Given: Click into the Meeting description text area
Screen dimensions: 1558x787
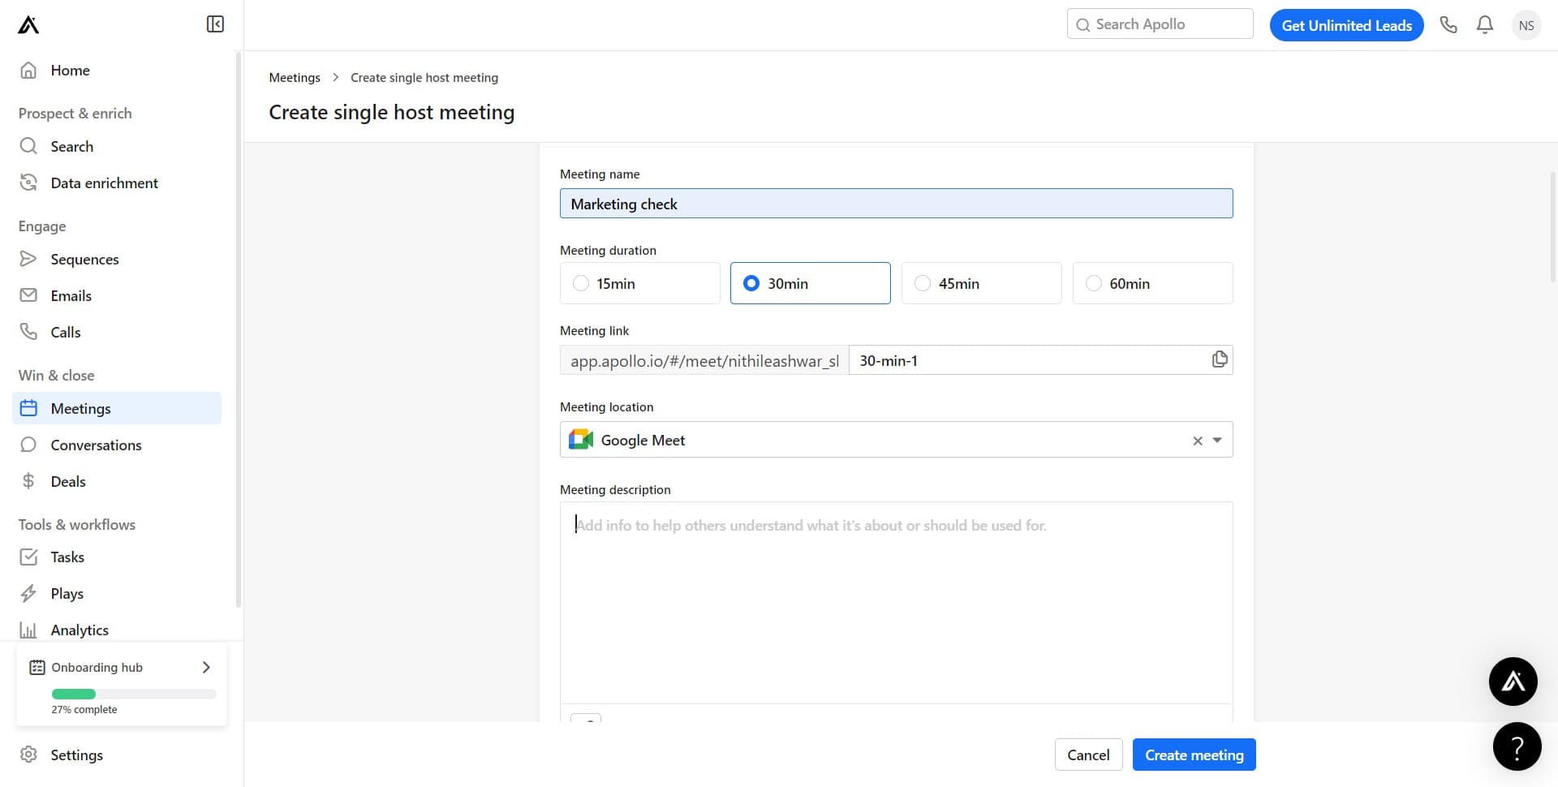Looking at the screenshot, I should click(896, 602).
